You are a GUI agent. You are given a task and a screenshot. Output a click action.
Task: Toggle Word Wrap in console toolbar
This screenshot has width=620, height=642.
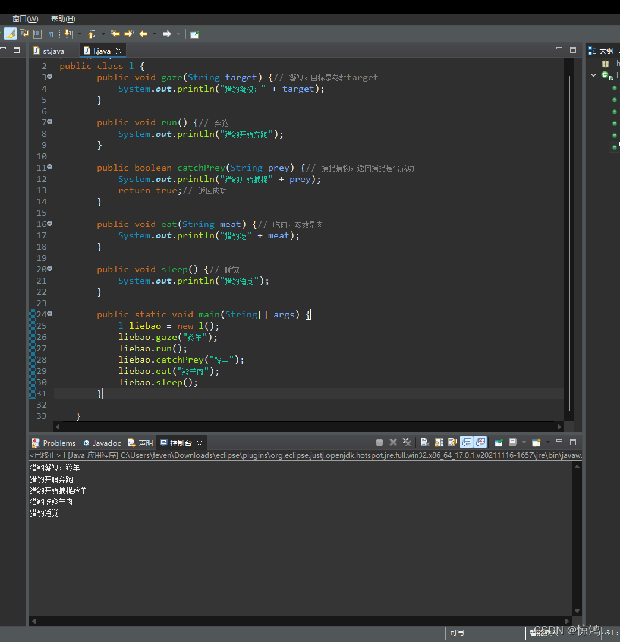click(452, 442)
